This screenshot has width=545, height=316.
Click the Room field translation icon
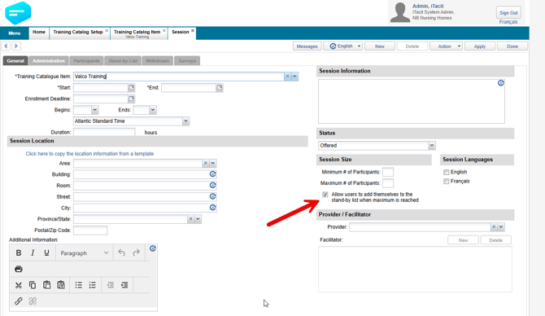(213, 185)
